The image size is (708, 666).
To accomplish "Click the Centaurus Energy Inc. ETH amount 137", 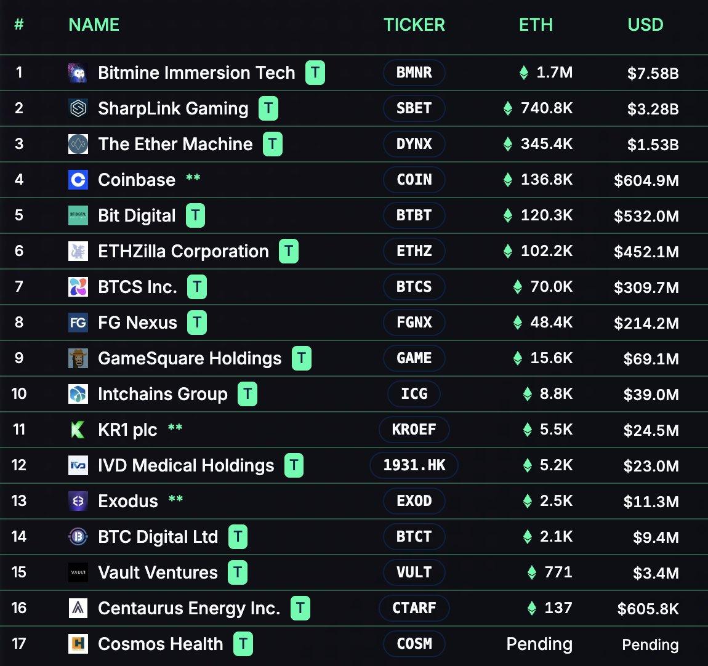I will pos(558,608).
